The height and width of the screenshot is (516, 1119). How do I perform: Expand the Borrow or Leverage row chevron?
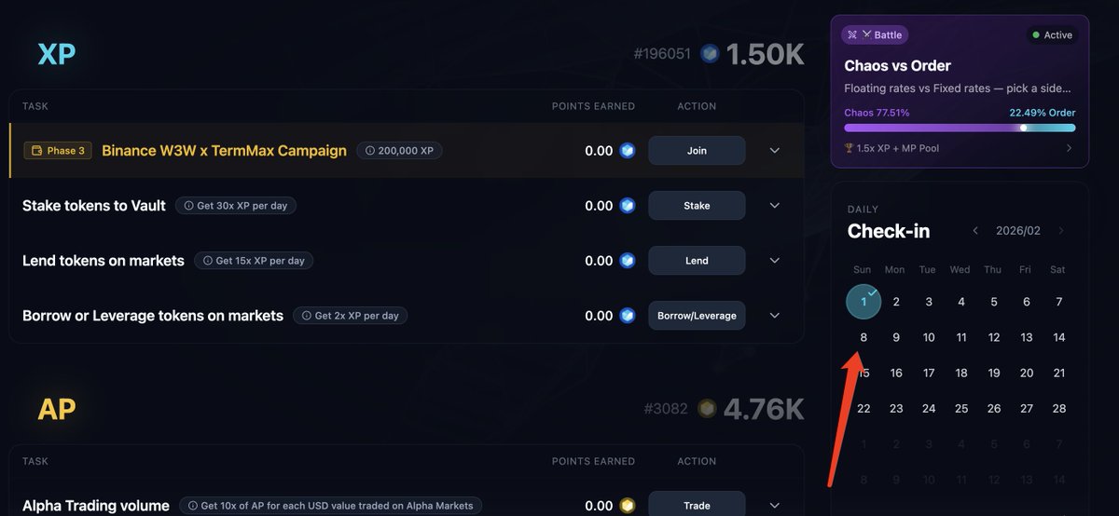click(774, 316)
